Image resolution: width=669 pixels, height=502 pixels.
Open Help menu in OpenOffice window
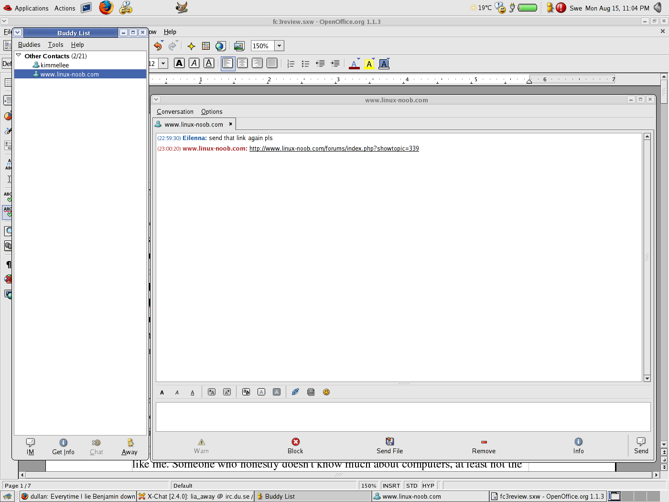point(170,32)
